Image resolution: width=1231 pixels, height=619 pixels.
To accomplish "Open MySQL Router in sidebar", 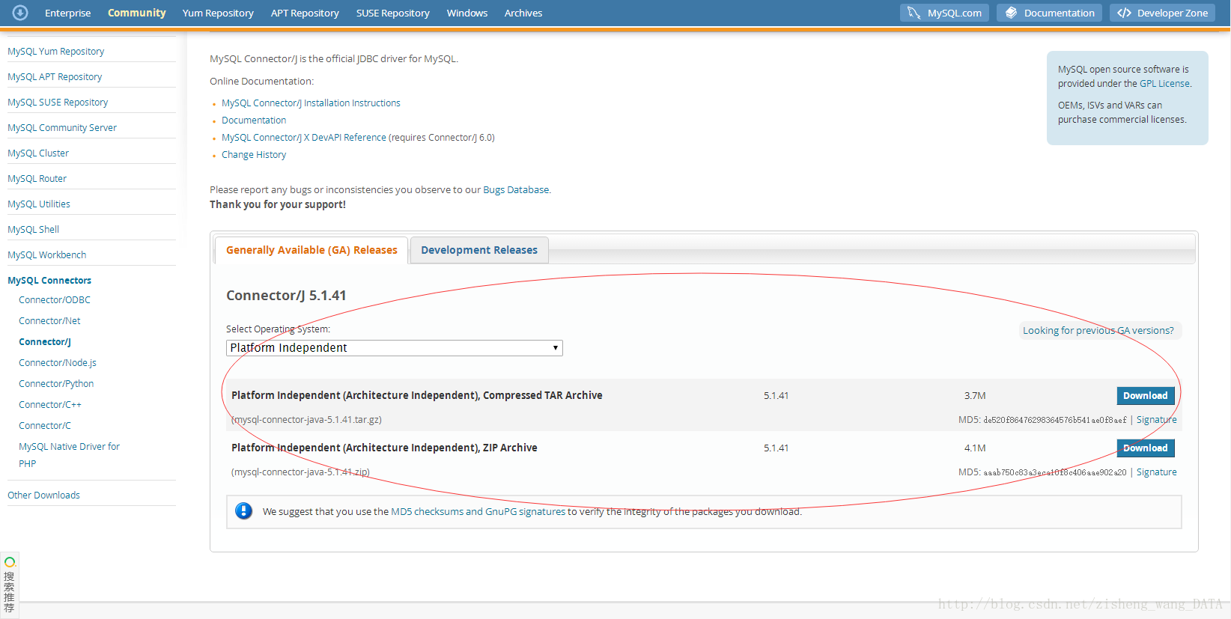I will (x=37, y=179).
